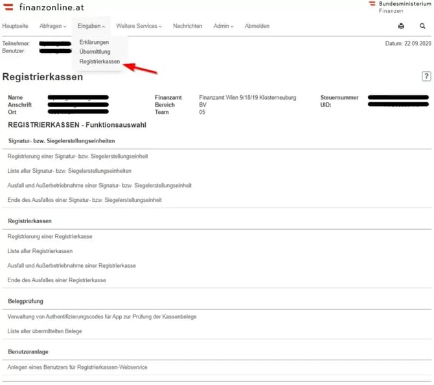Click Registrierung einer Signatur- bzw. Siegelerstellungseinheit
Screen dimensions: 434x385
click(x=78, y=157)
